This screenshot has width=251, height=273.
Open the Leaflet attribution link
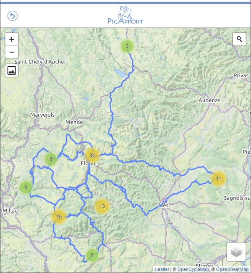click(x=162, y=270)
